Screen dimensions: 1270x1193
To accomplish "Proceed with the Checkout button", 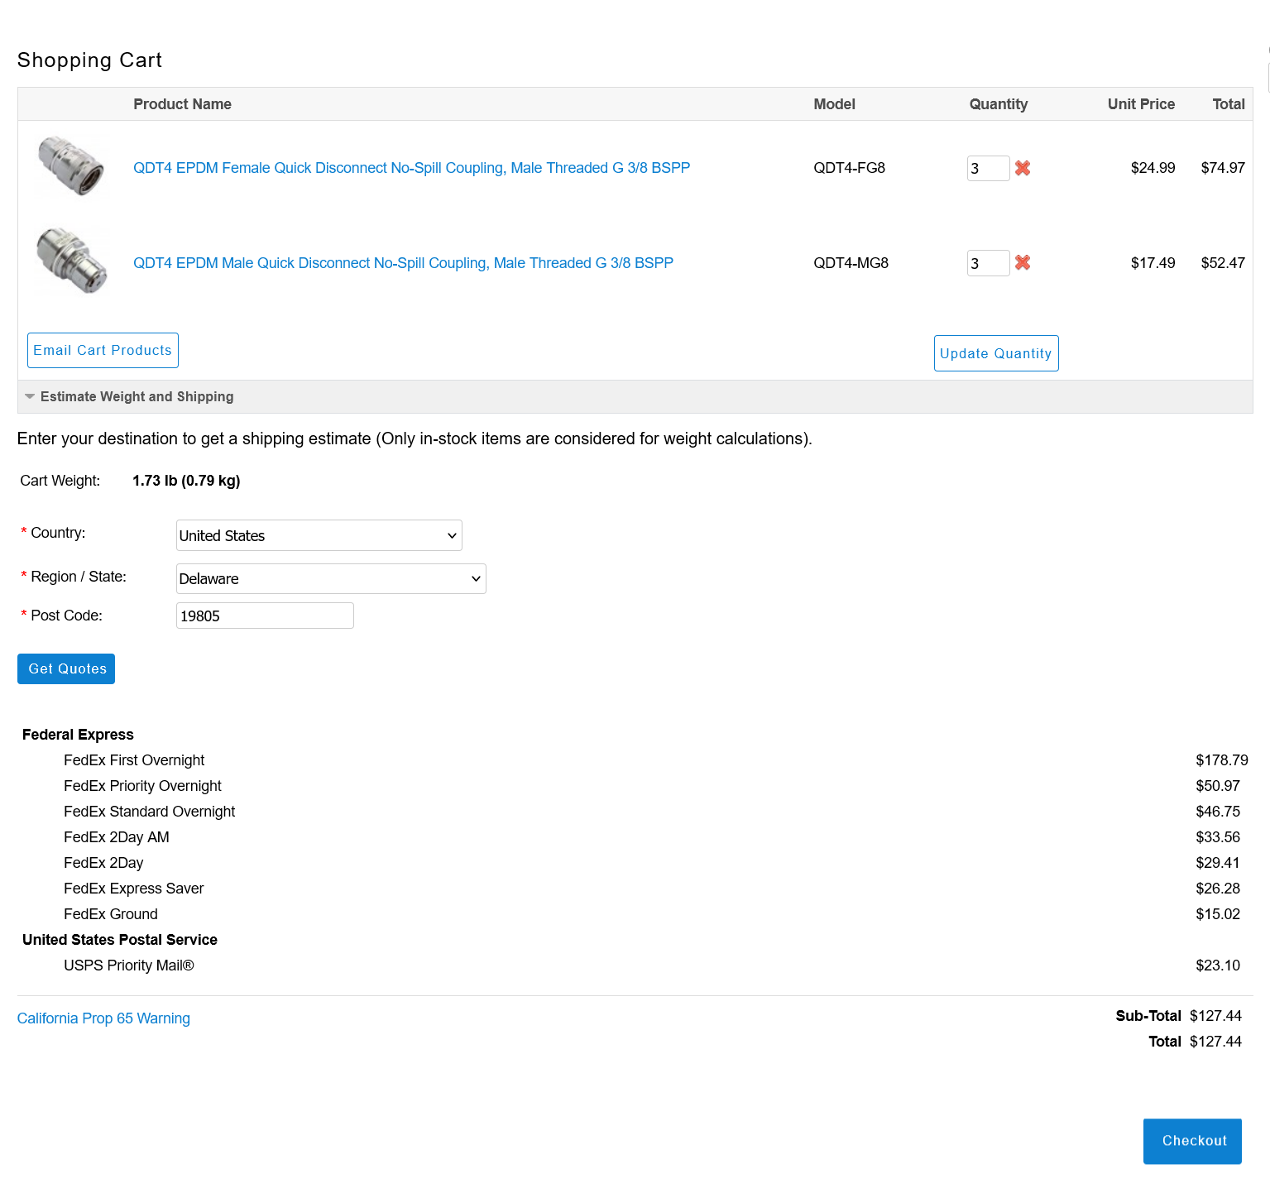I will click(1192, 1141).
